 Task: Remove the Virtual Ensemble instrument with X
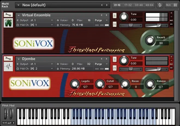pos(171,13)
